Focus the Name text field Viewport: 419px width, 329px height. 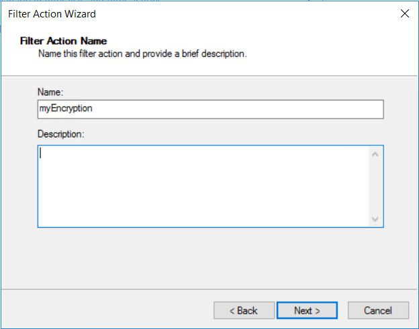point(210,109)
